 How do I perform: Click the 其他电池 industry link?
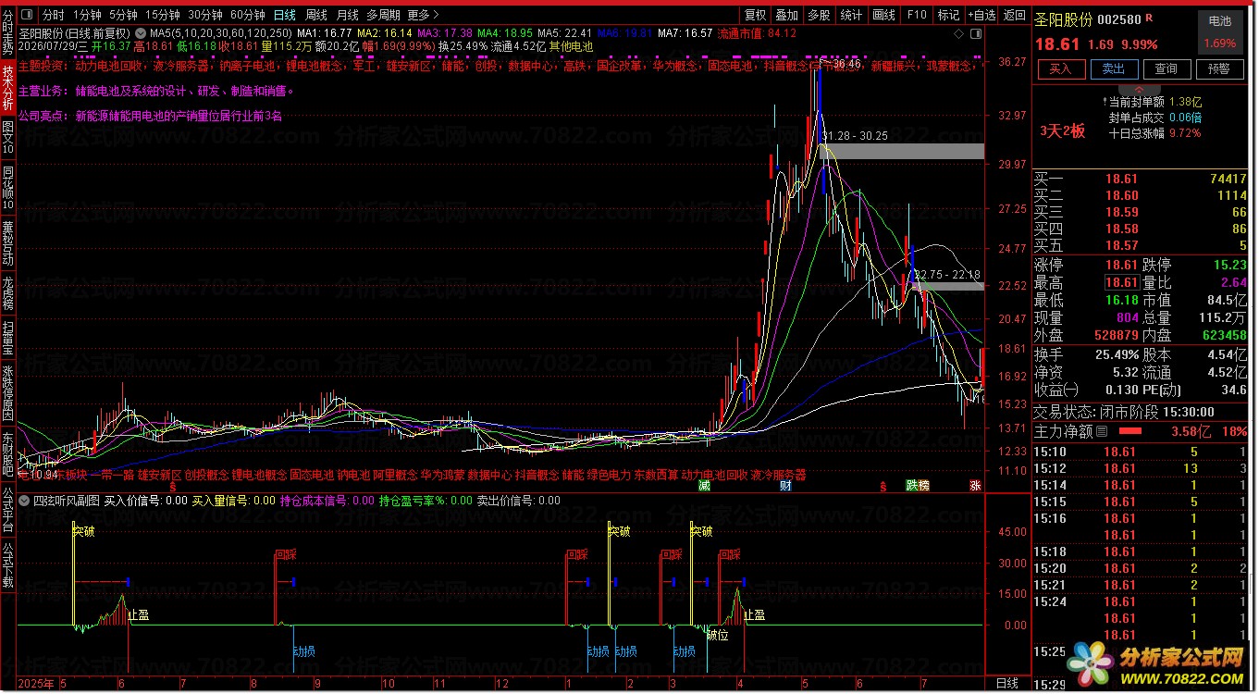pos(571,46)
